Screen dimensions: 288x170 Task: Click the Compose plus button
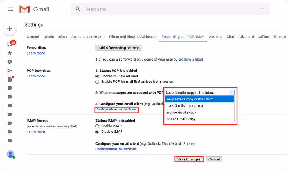[10, 29]
